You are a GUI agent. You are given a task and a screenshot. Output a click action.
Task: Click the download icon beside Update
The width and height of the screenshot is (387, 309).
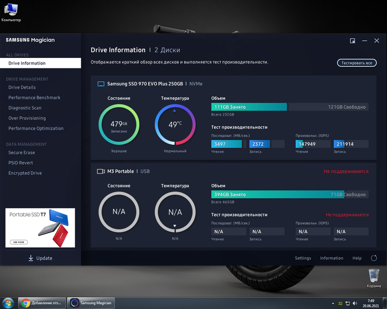point(30,258)
